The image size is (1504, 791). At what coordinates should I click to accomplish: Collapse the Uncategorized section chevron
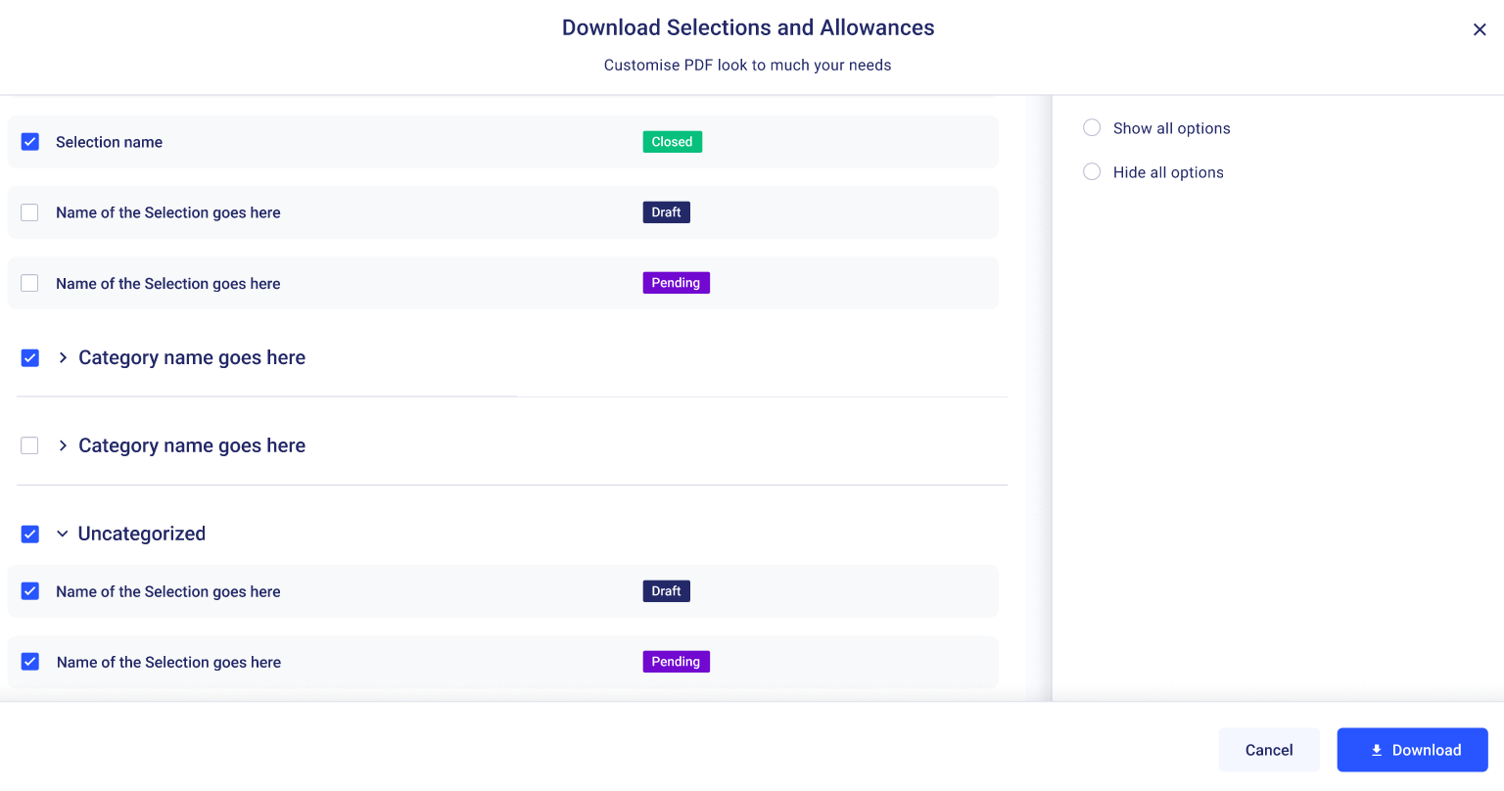pos(63,535)
